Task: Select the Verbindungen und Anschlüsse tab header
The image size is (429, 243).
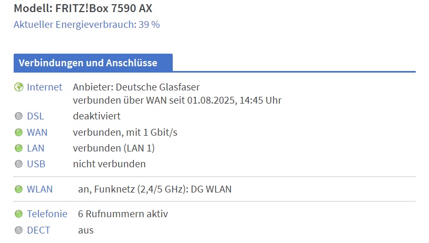Action: (x=93, y=63)
